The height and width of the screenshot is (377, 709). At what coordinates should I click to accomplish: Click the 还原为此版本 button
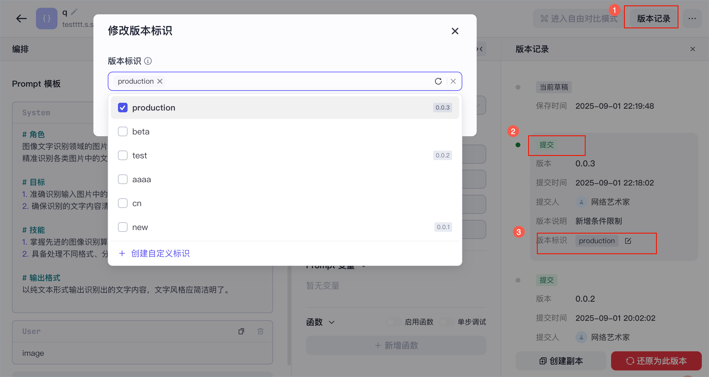click(x=656, y=361)
